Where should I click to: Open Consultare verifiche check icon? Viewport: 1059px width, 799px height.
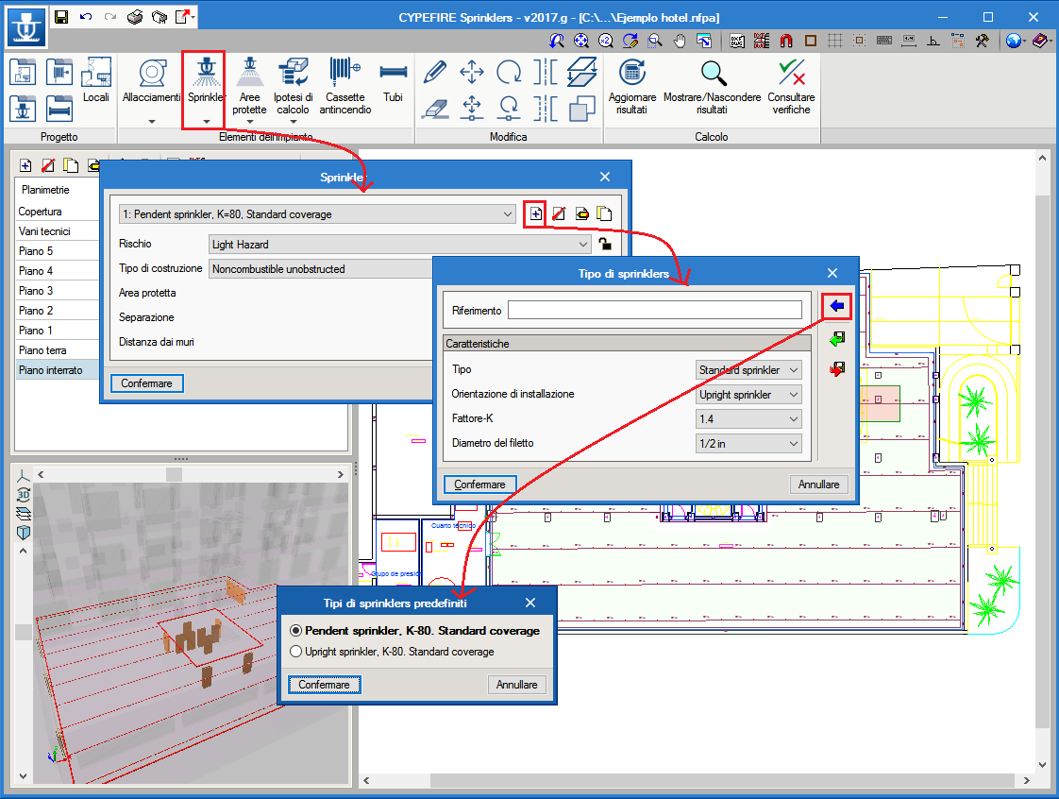click(791, 86)
